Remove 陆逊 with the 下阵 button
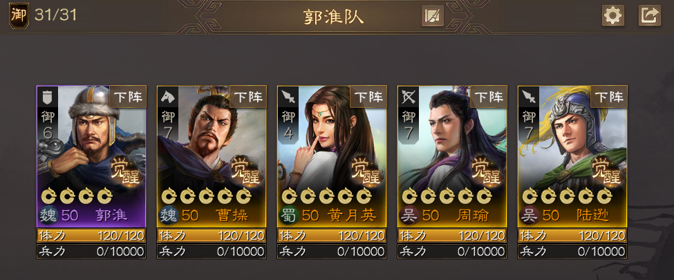Viewport: 674px width, 280px height. click(x=610, y=97)
